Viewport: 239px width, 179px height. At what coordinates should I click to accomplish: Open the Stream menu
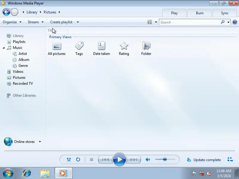pos(36,22)
